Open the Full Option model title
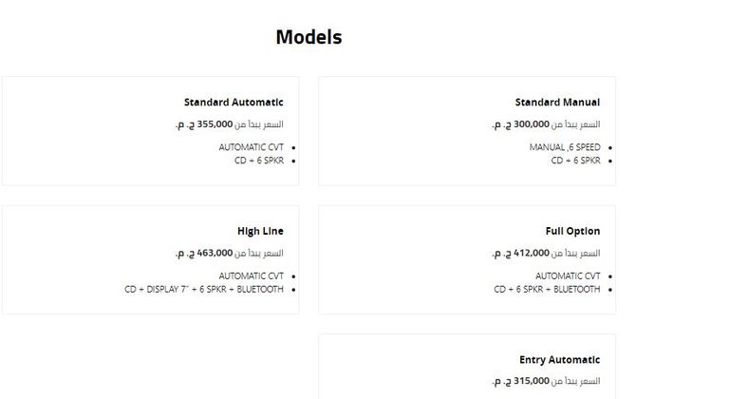This screenshot has width=729, height=399. [572, 231]
